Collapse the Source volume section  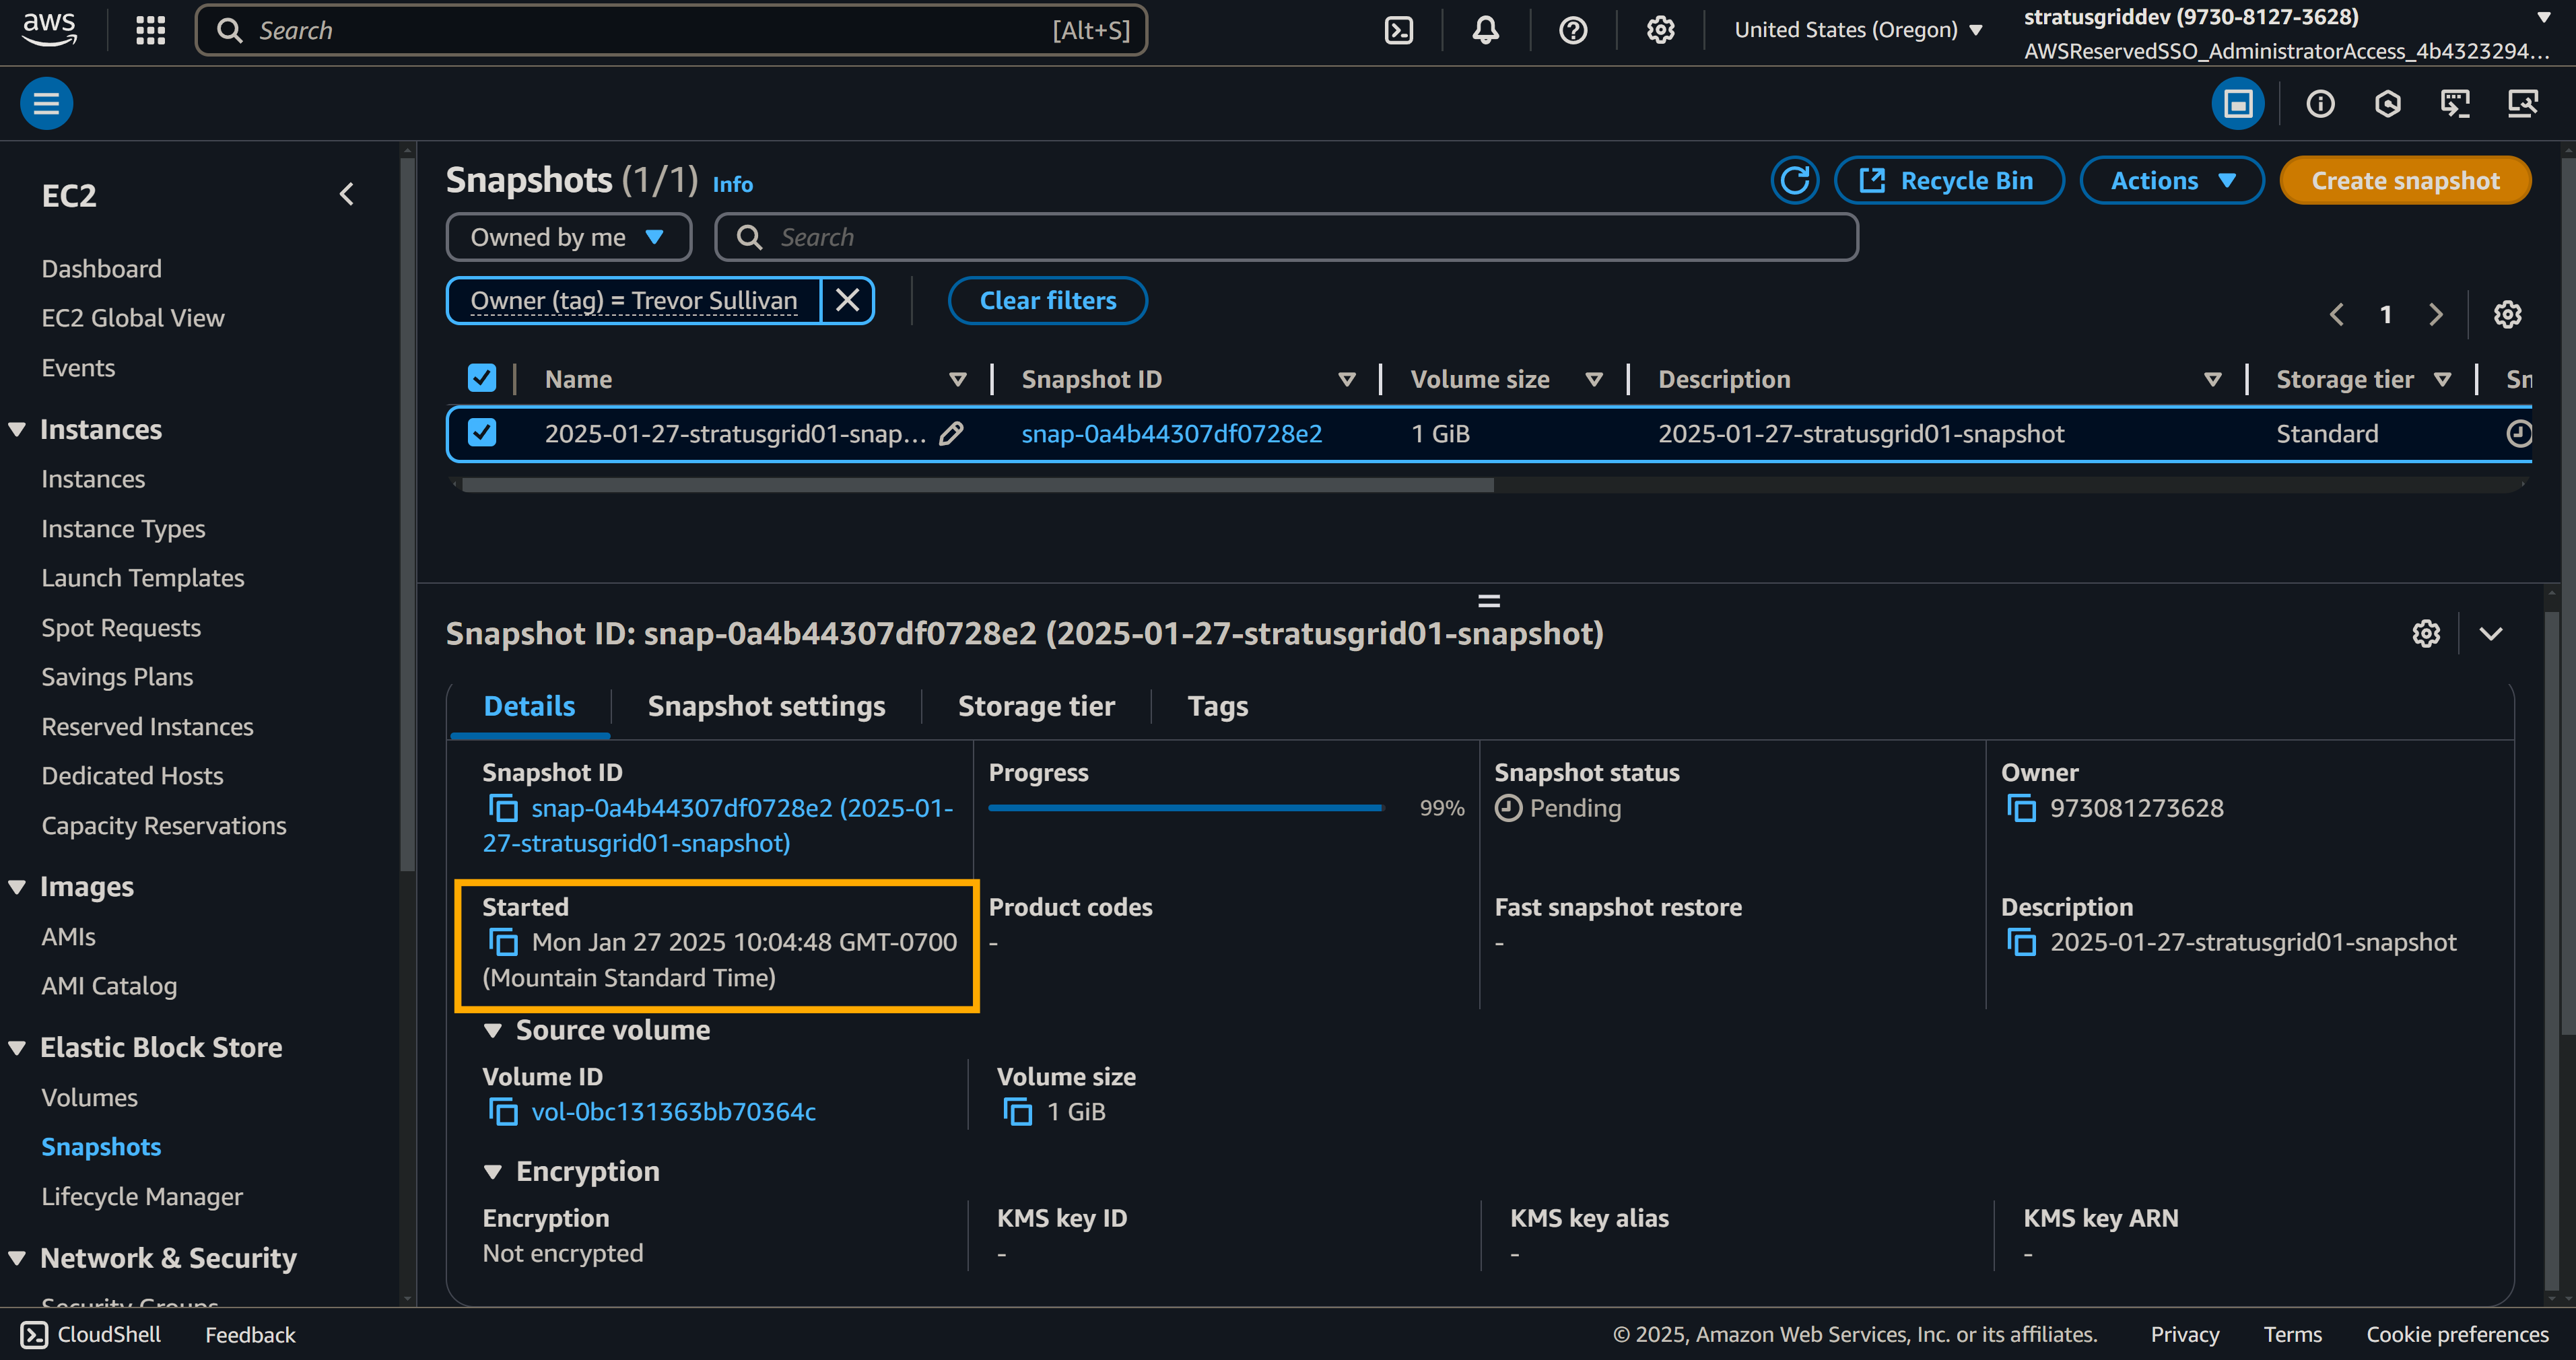pos(492,1030)
